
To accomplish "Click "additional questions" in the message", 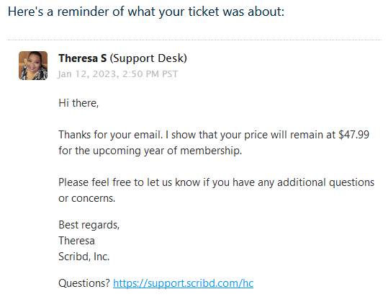I will [x=325, y=182].
